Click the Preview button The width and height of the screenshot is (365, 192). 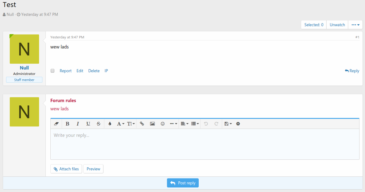pyautogui.click(x=93, y=169)
